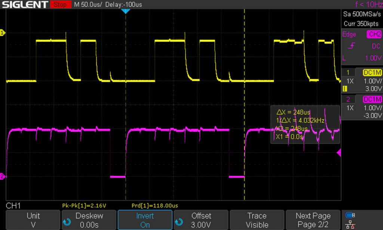Image resolution: width=383 pixels, height=230 pixels.
Task: Click the X2 = 248us cursor value
Action: tap(292, 128)
